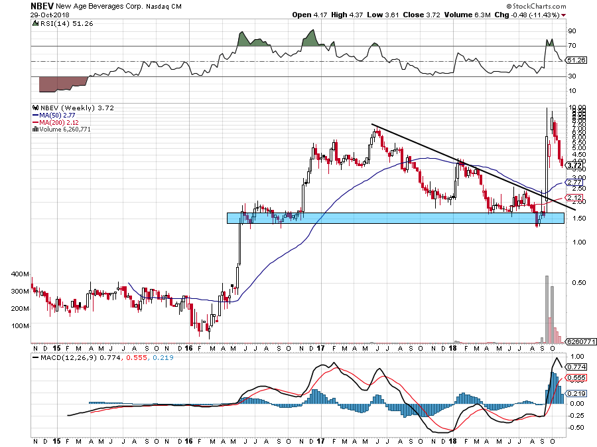
Task: Click year 17 on axis below volume panel
Action: 320,348
